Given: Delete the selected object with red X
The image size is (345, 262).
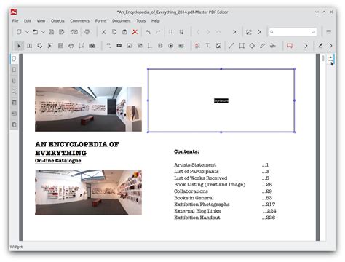Looking at the screenshot, I should click(x=135, y=32).
